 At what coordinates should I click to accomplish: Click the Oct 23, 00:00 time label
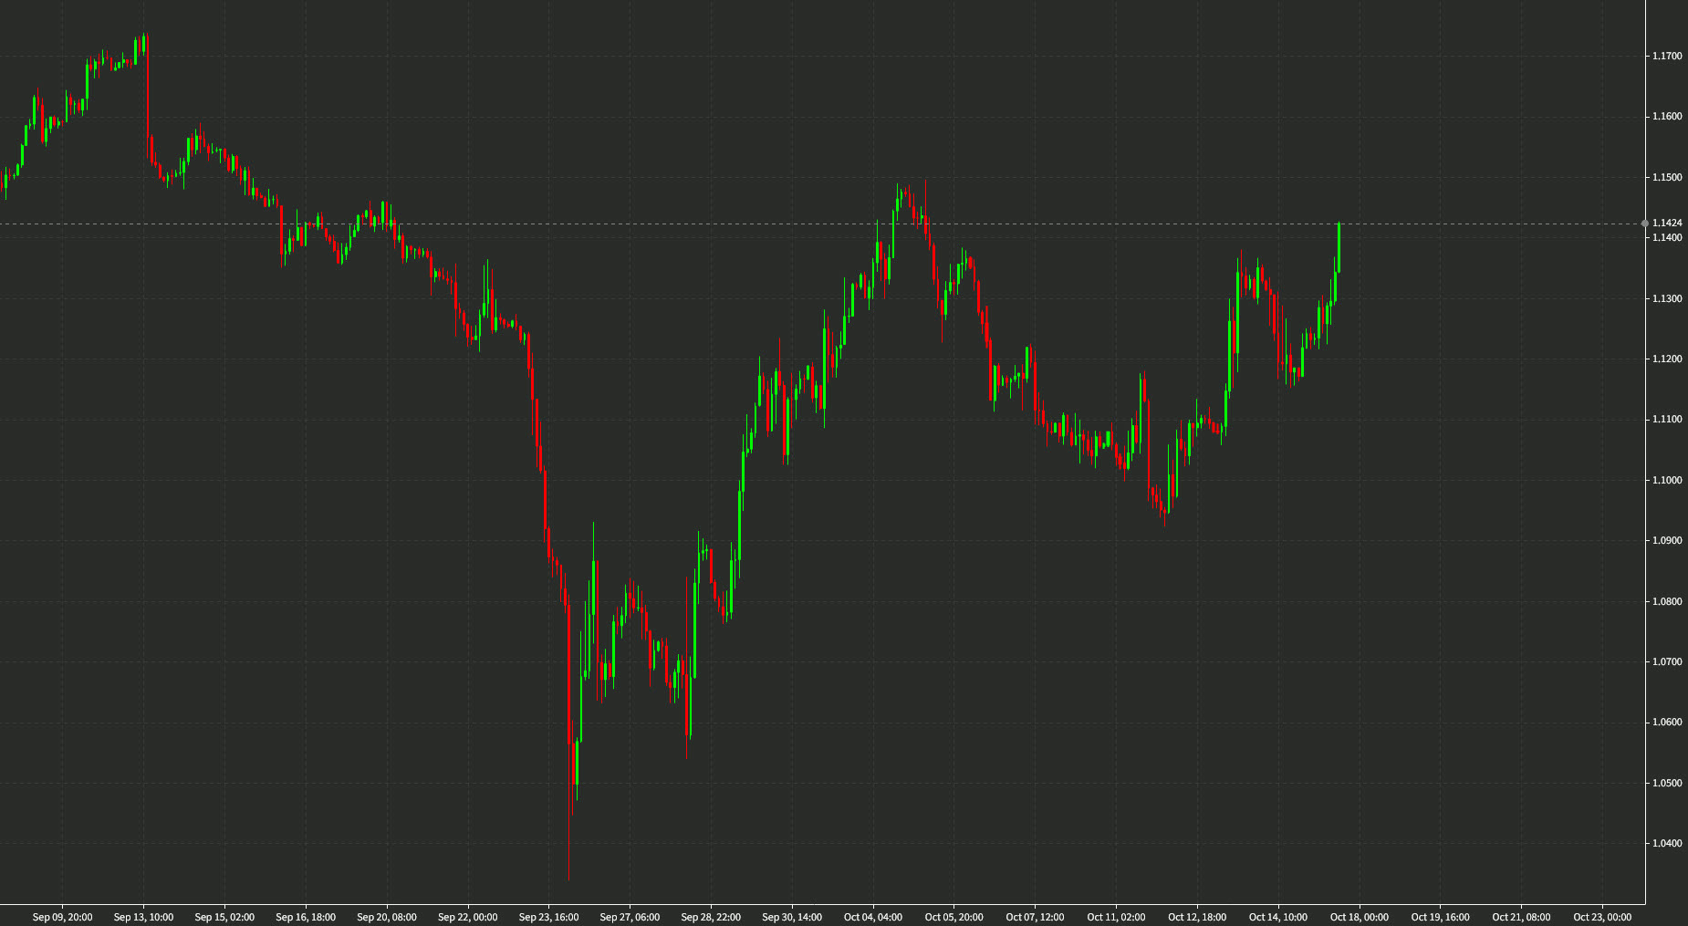point(1602,917)
